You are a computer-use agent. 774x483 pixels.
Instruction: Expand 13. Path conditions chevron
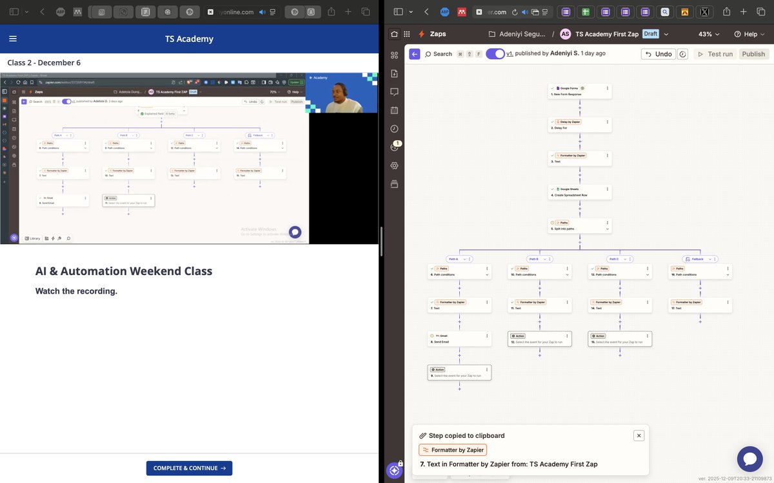(648, 275)
